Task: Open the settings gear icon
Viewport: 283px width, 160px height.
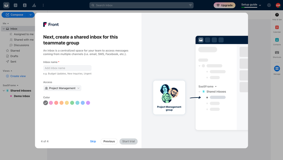Action: 269,5
